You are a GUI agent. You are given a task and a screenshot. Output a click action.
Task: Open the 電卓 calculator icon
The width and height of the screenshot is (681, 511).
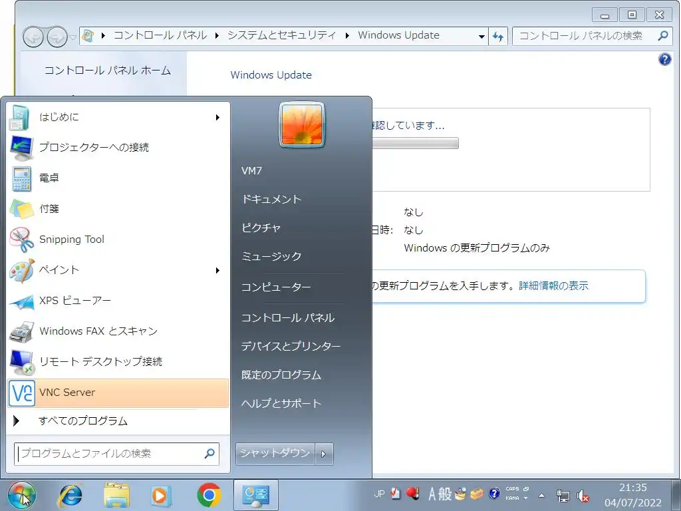(21, 178)
